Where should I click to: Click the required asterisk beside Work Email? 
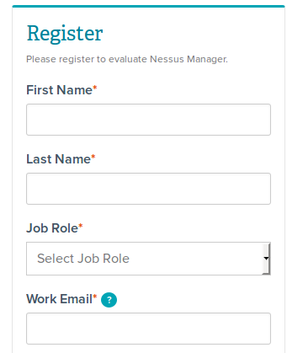95,296
